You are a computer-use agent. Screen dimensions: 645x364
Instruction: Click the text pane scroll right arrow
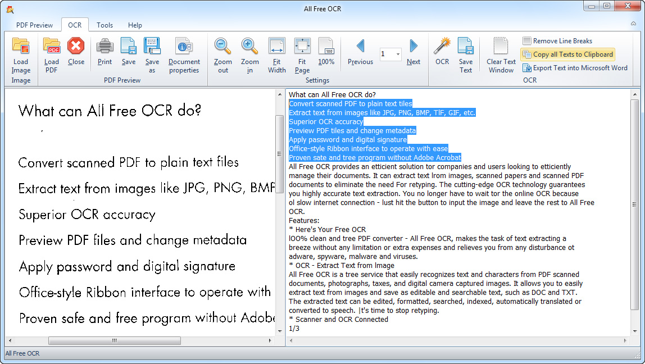(625, 340)
